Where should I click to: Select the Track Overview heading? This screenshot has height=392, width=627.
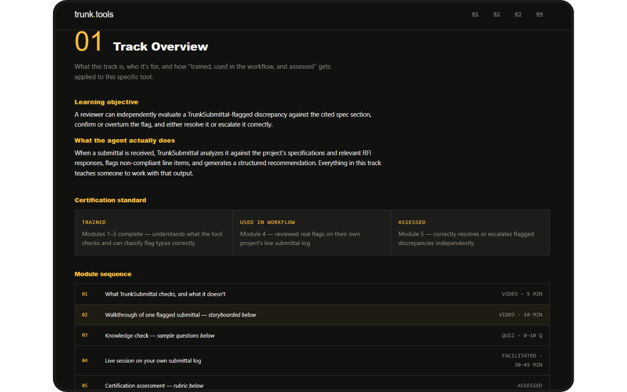coord(161,47)
